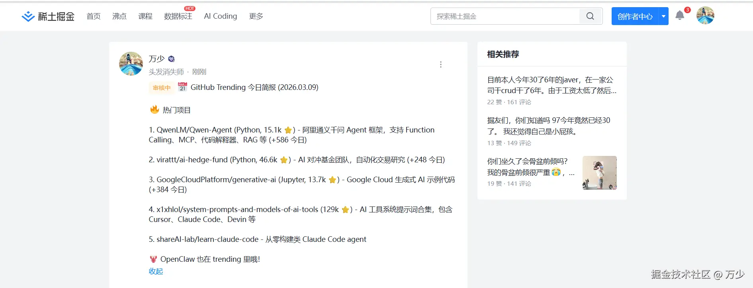
Task: Click the 稀土掘金 logo
Action: pos(48,16)
